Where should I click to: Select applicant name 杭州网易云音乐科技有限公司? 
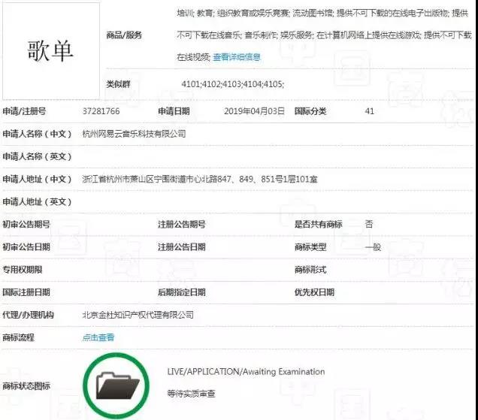[x=134, y=134]
